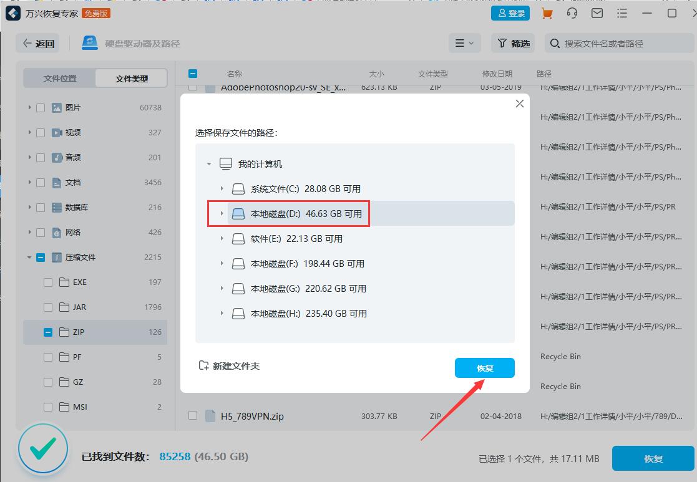
Task: Open customer support via headset icon
Action: pos(572,12)
